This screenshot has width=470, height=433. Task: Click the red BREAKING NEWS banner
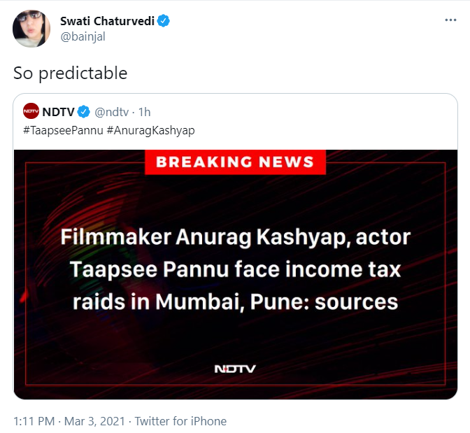(235, 162)
